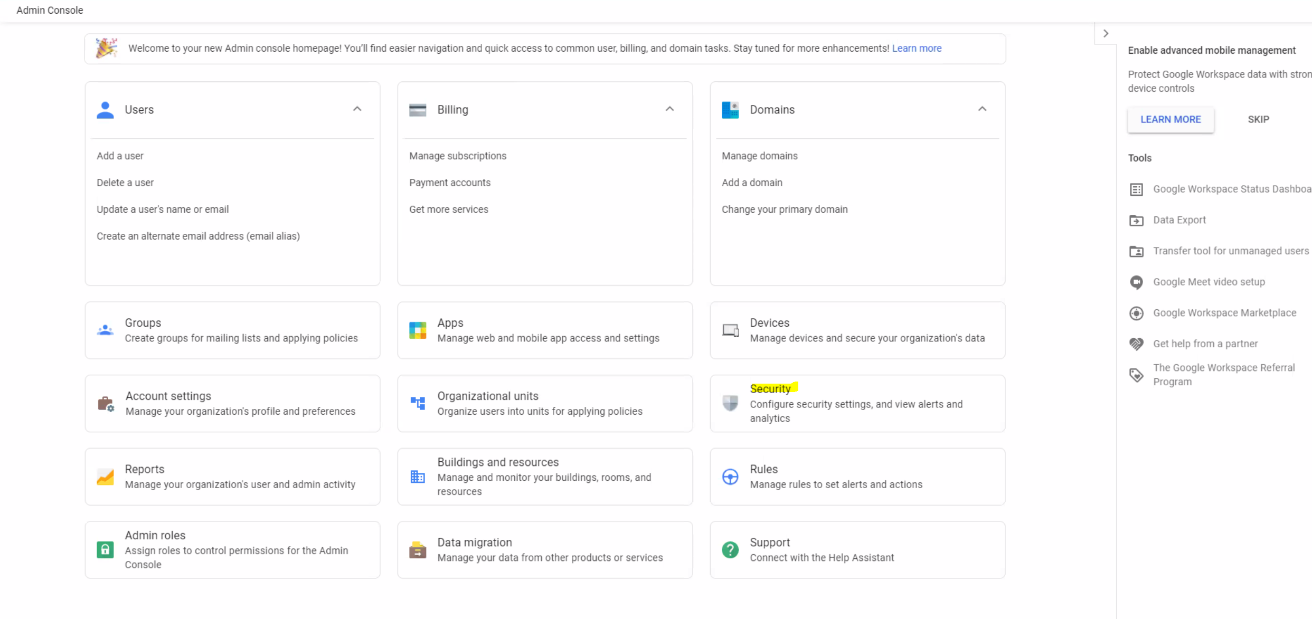The height and width of the screenshot is (619, 1312).
Task: Collapse the right side panel arrow
Action: (1106, 33)
